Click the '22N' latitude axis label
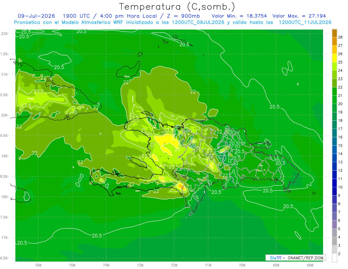This screenshot has width=348, height=269. 5,34
